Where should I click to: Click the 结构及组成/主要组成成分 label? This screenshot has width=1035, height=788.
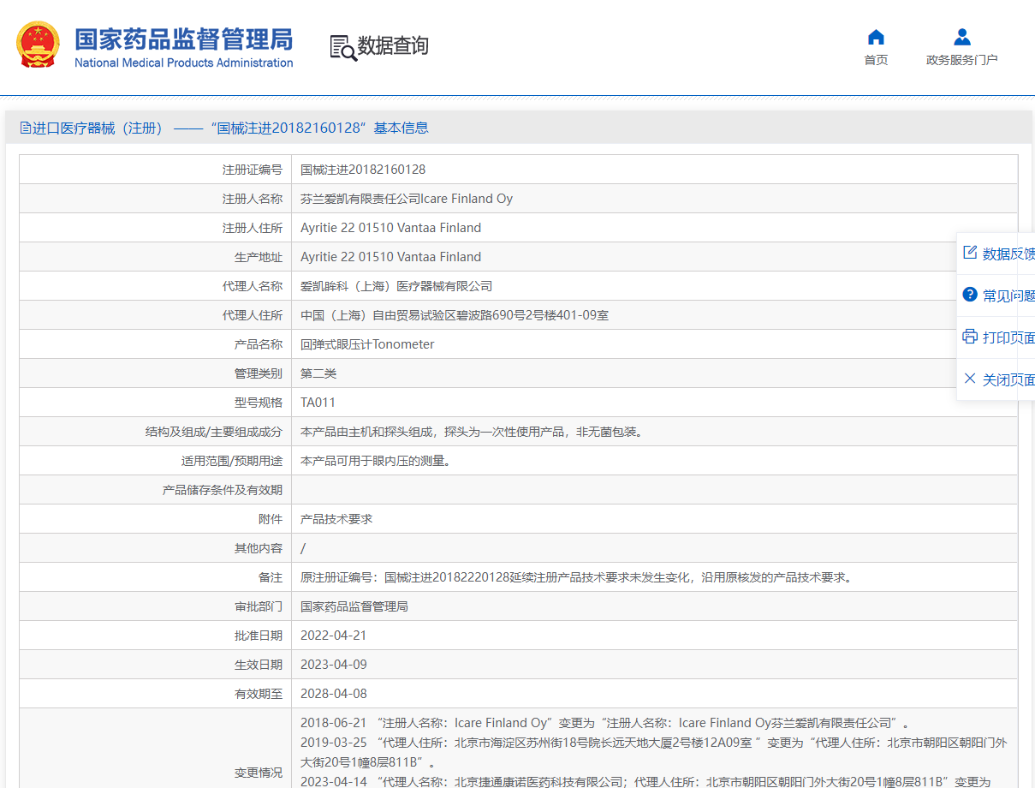coord(214,432)
